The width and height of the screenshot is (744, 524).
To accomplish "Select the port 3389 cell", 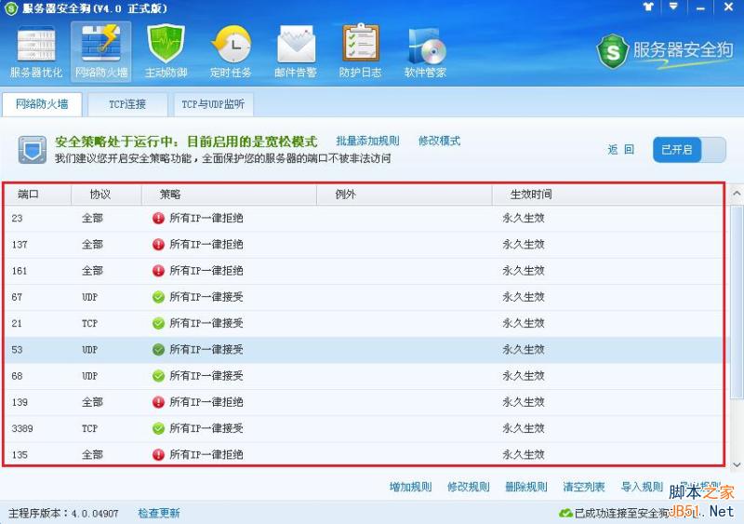I will click(x=22, y=428).
